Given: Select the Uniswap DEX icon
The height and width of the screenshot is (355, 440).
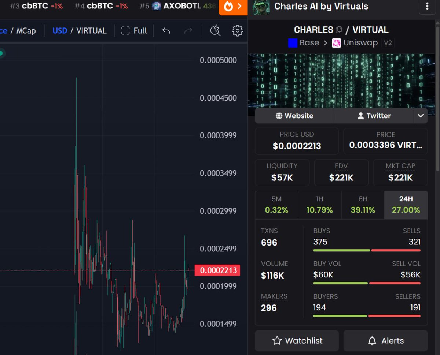Looking at the screenshot, I should click(x=336, y=43).
